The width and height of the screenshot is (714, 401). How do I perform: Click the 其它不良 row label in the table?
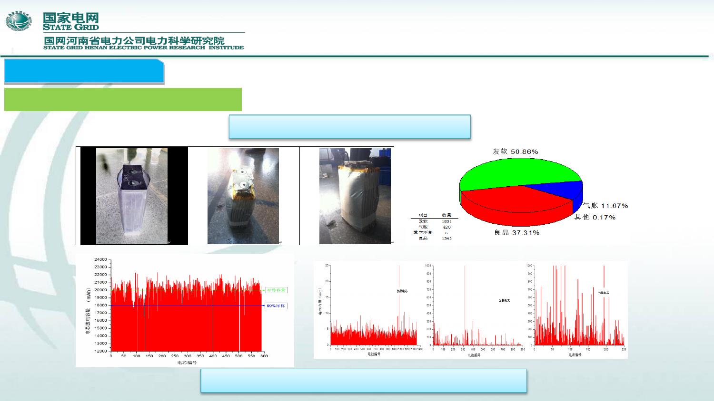[423, 233]
